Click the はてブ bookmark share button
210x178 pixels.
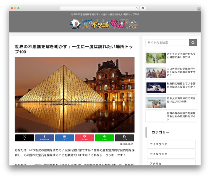pos(65,138)
